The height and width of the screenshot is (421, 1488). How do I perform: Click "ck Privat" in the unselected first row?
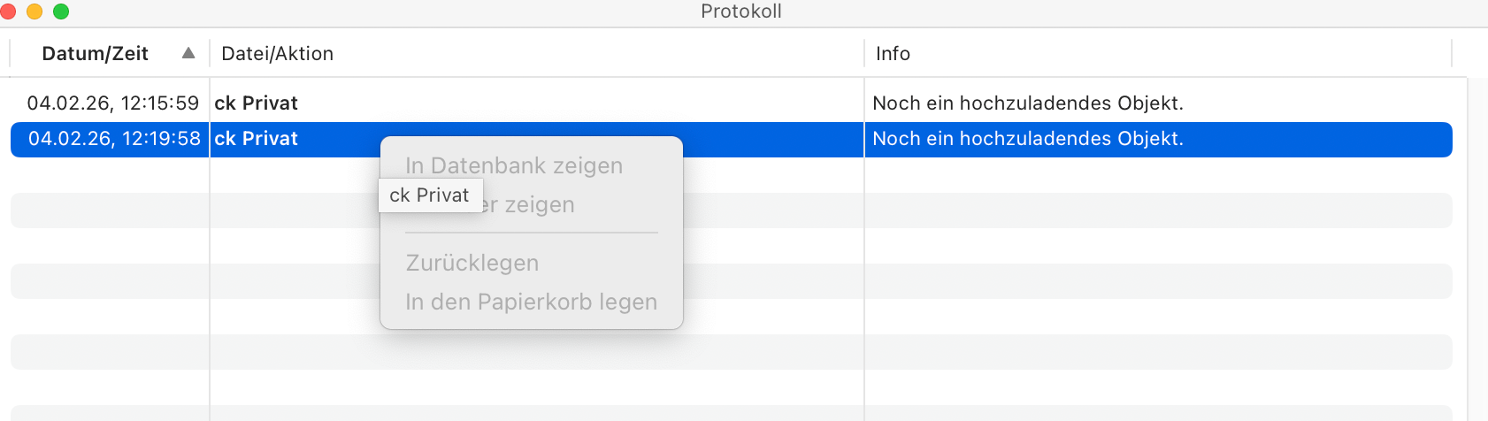pyautogui.click(x=256, y=103)
